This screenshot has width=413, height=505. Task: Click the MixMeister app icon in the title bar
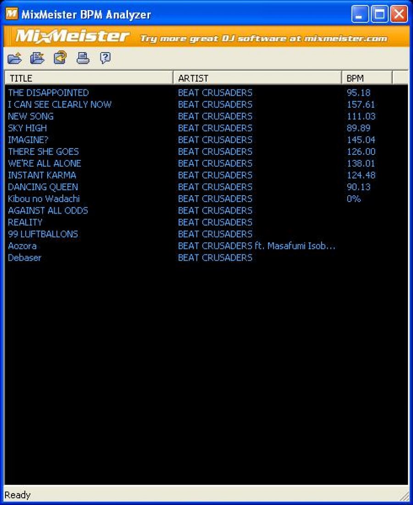(12, 14)
